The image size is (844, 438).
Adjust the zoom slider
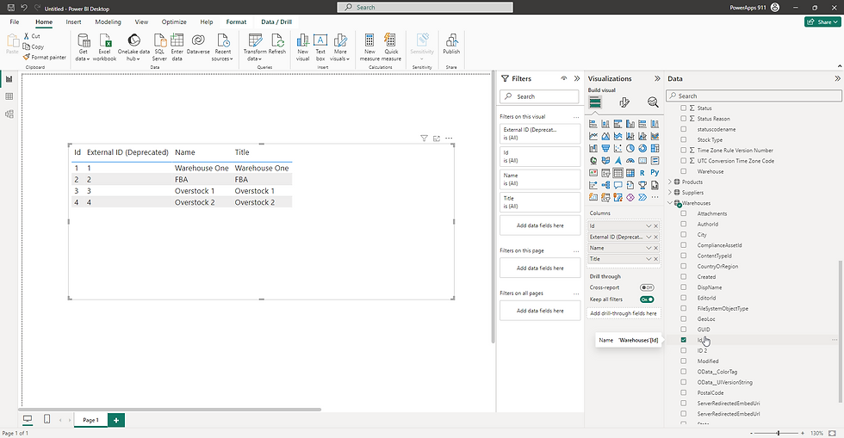tap(778, 433)
